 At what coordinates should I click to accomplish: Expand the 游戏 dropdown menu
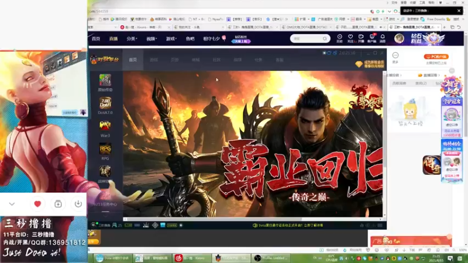171,39
